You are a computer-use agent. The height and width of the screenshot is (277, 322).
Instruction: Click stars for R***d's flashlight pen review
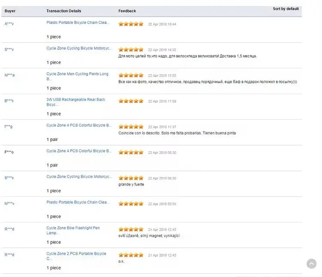(x=131, y=229)
